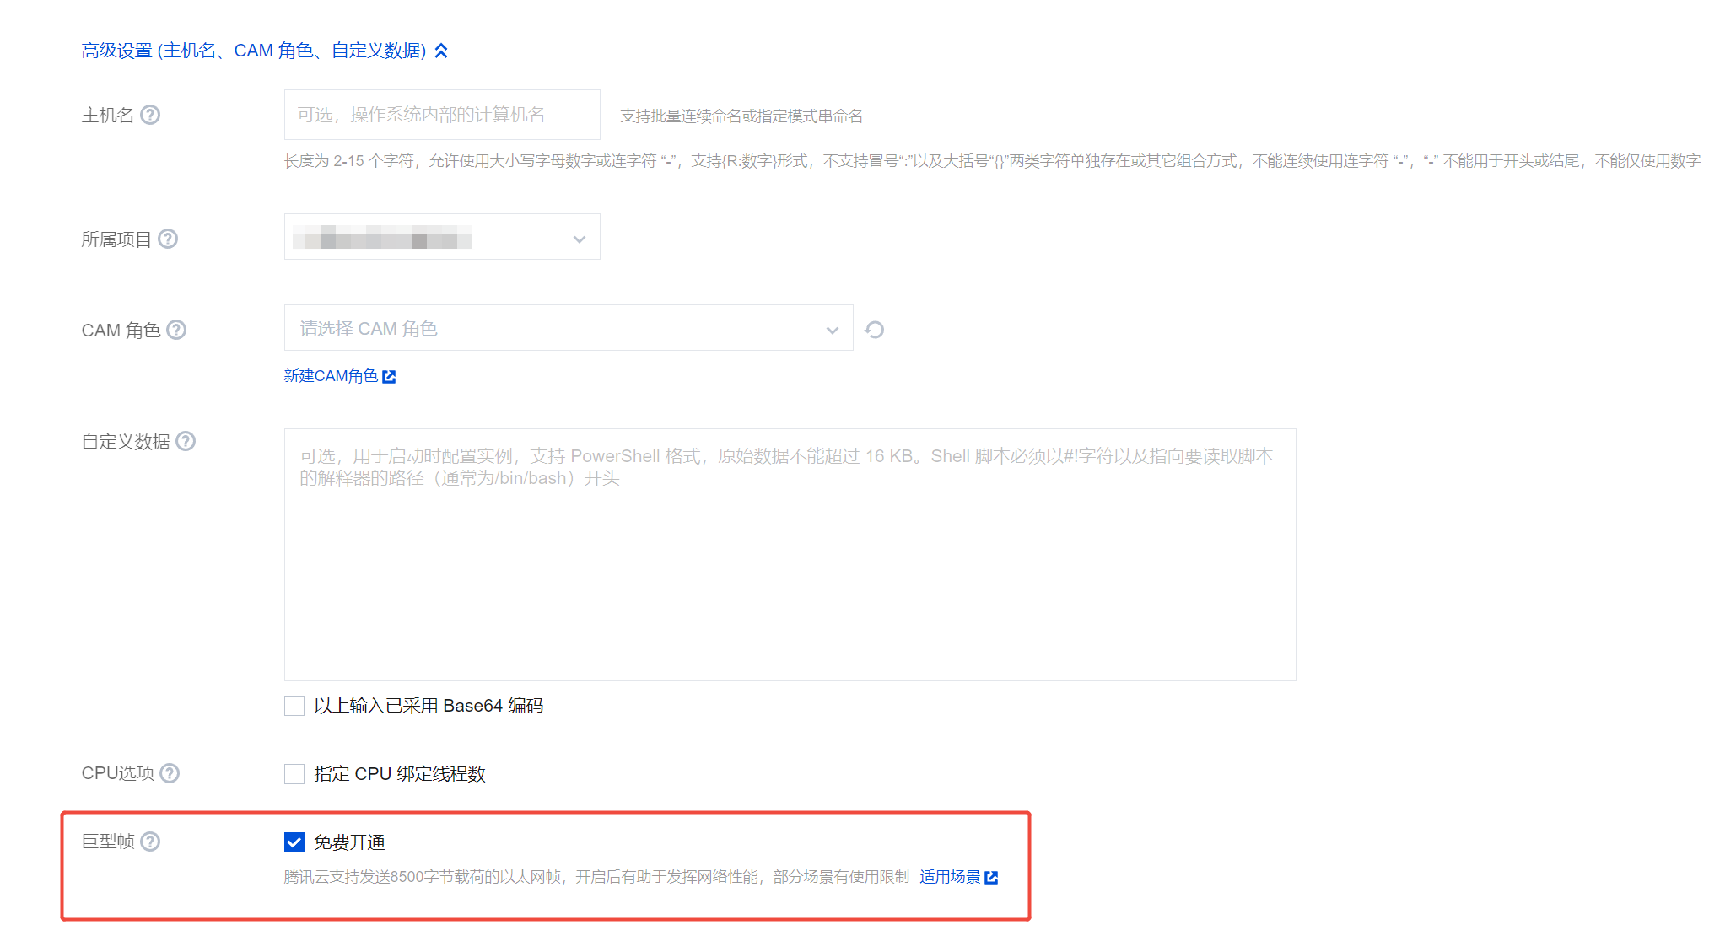
Task: Click help icon next to 主机名
Action: click(150, 115)
